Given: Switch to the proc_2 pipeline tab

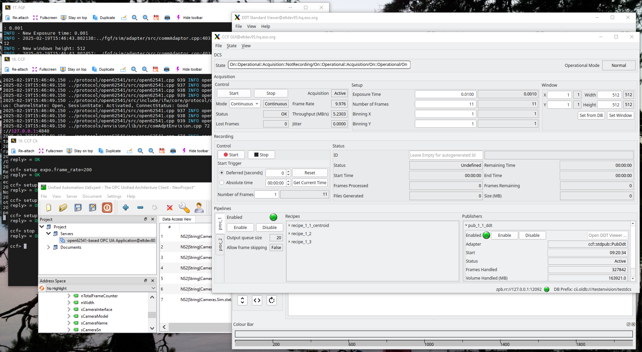Looking at the screenshot, I should (x=220, y=244).
